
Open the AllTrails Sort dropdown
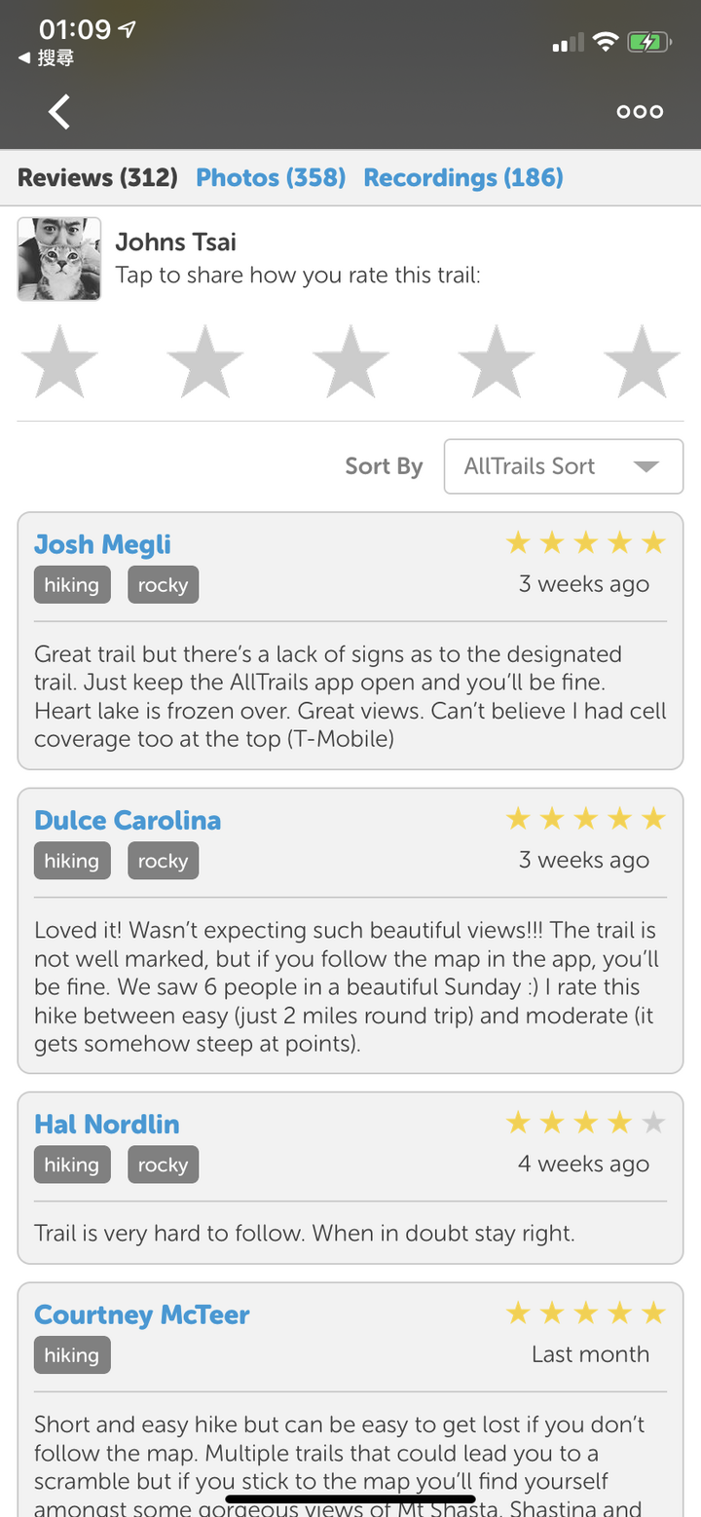[564, 466]
